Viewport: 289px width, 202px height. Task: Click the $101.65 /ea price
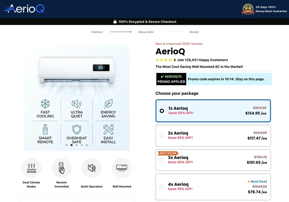[257, 163]
